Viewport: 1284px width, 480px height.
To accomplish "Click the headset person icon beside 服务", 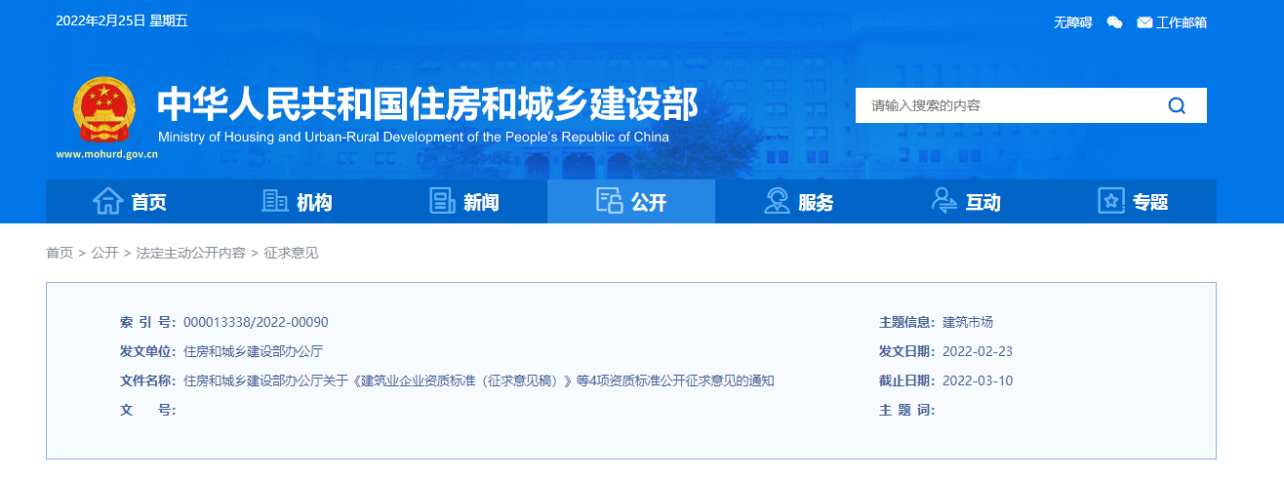I will 777,201.
